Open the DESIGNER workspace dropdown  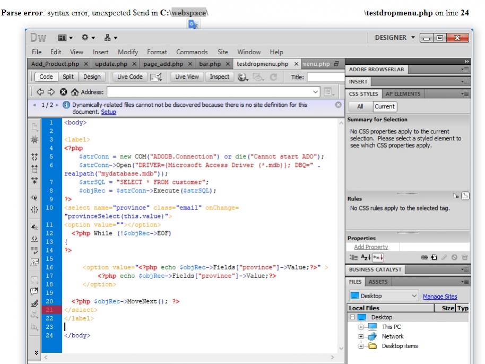tap(395, 38)
